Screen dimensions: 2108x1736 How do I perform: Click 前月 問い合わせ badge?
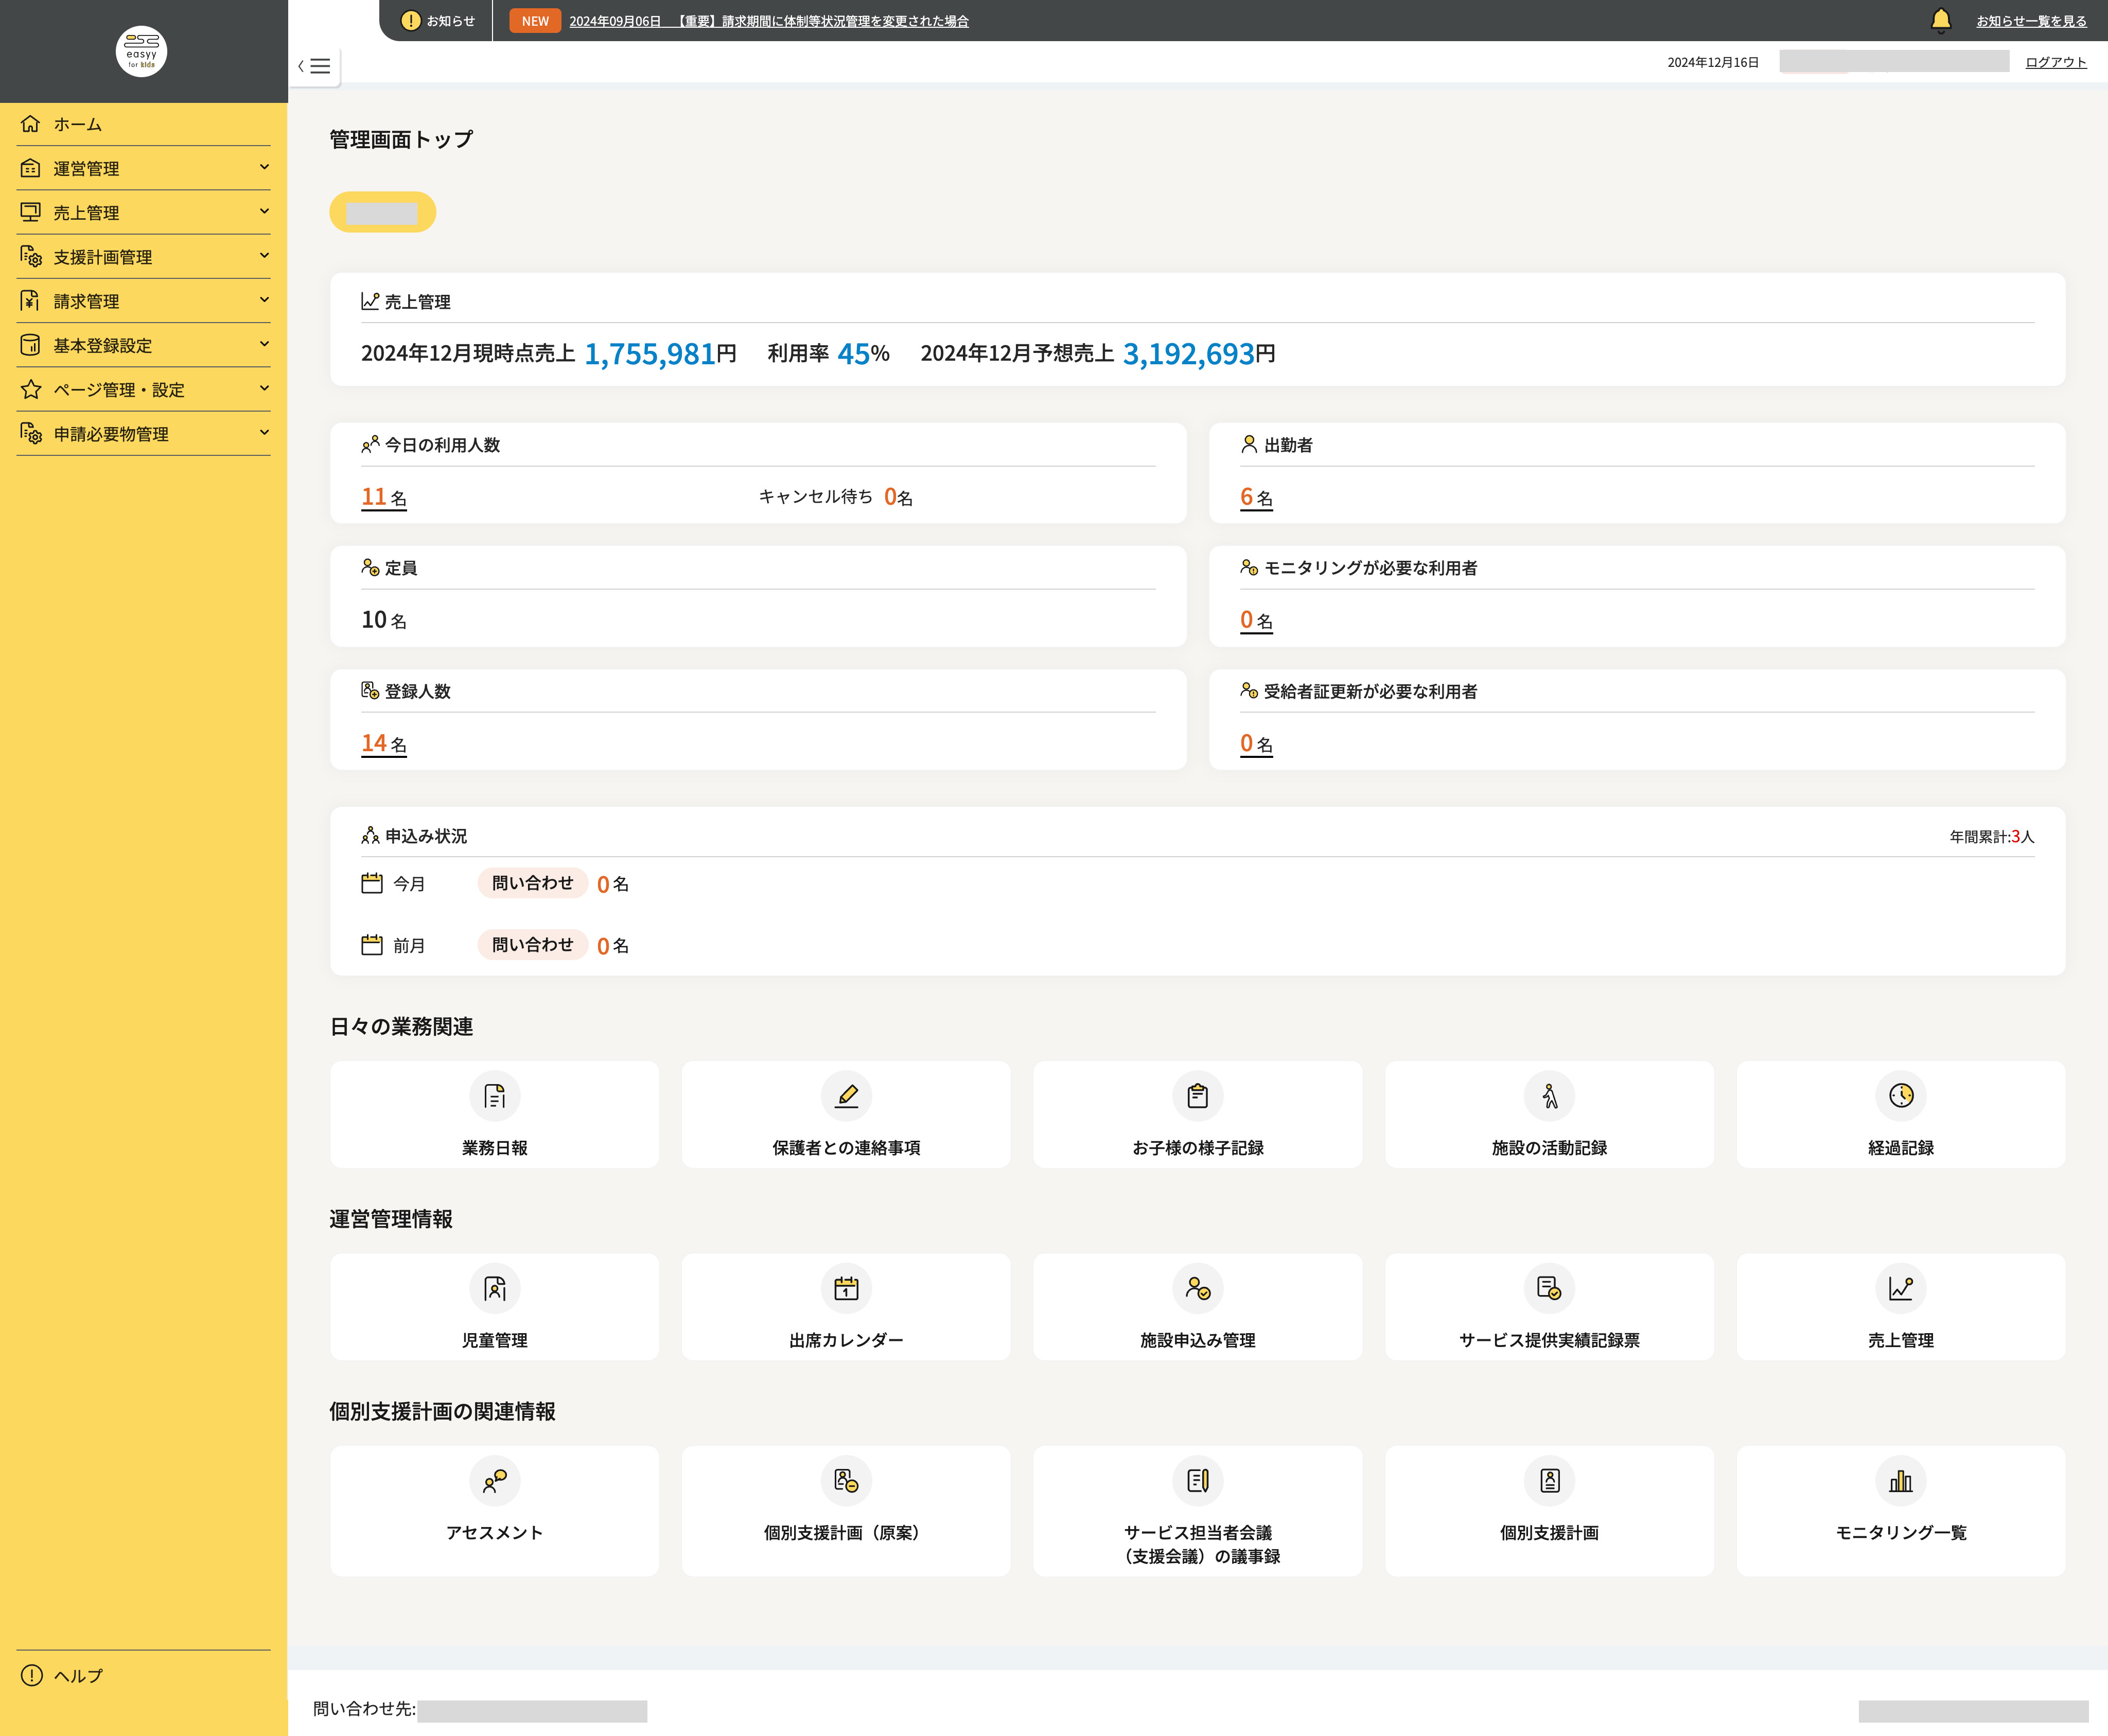pyautogui.click(x=532, y=945)
